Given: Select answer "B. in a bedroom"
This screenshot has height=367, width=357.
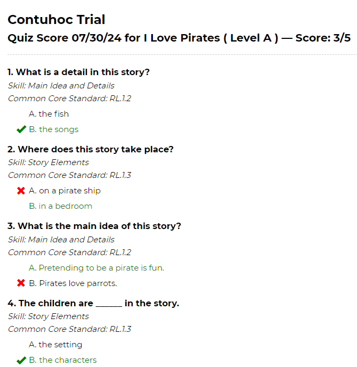Looking at the screenshot, I should point(60,206).
